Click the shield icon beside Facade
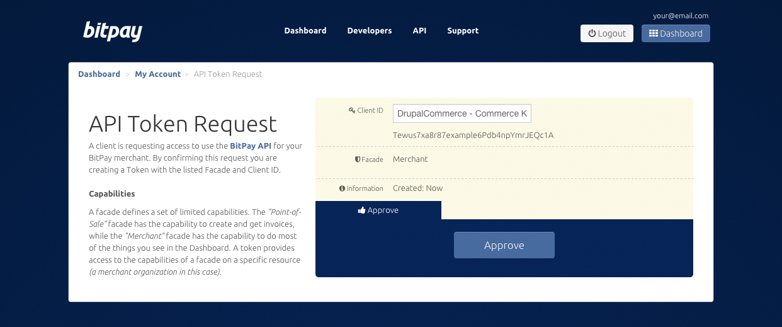This screenshot has height=327, width=782. (358, 159)
